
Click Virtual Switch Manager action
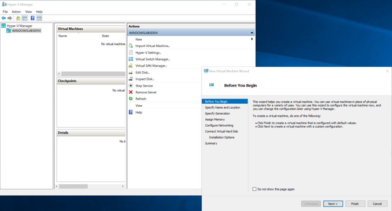click(x=153, y=59)
